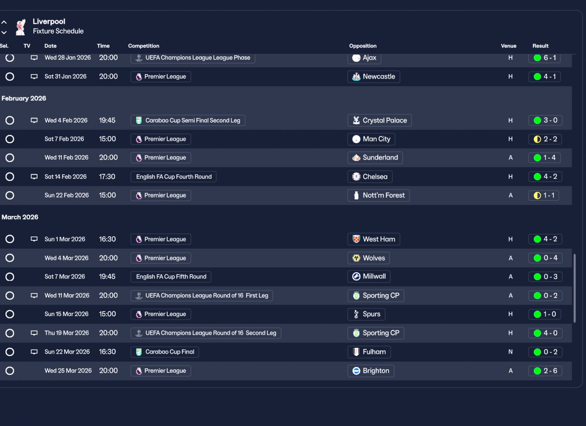Screen dimensions: 586x426
Task: Open the UEFA Champions League League Phase competition
Action: (x=193, y=58)
